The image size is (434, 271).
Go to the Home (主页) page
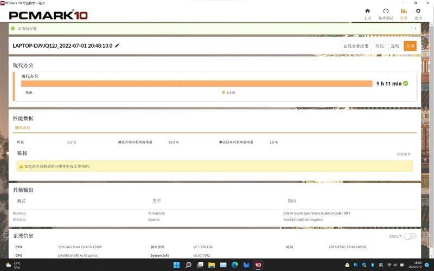click(x=368, y=14)
